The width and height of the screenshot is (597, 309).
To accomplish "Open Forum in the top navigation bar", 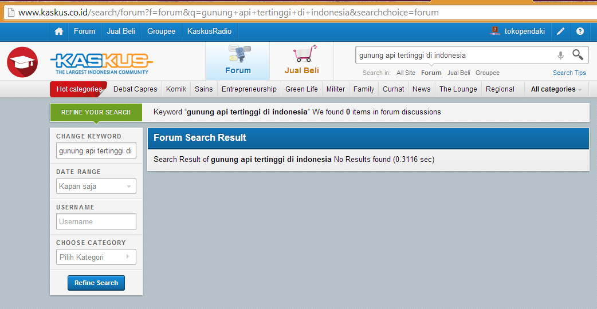I will point(85,31).
